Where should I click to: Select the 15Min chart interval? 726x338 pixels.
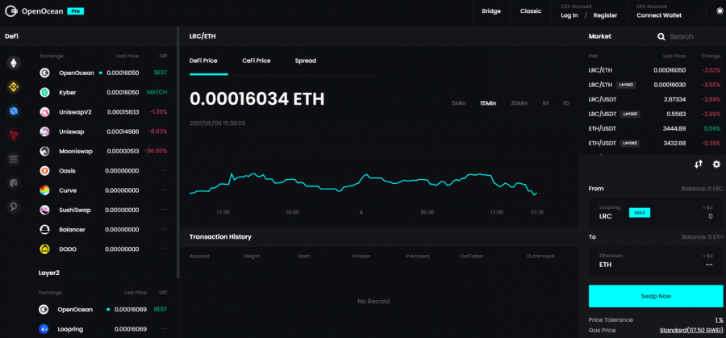pyautogui.click(x=488, y=103)
